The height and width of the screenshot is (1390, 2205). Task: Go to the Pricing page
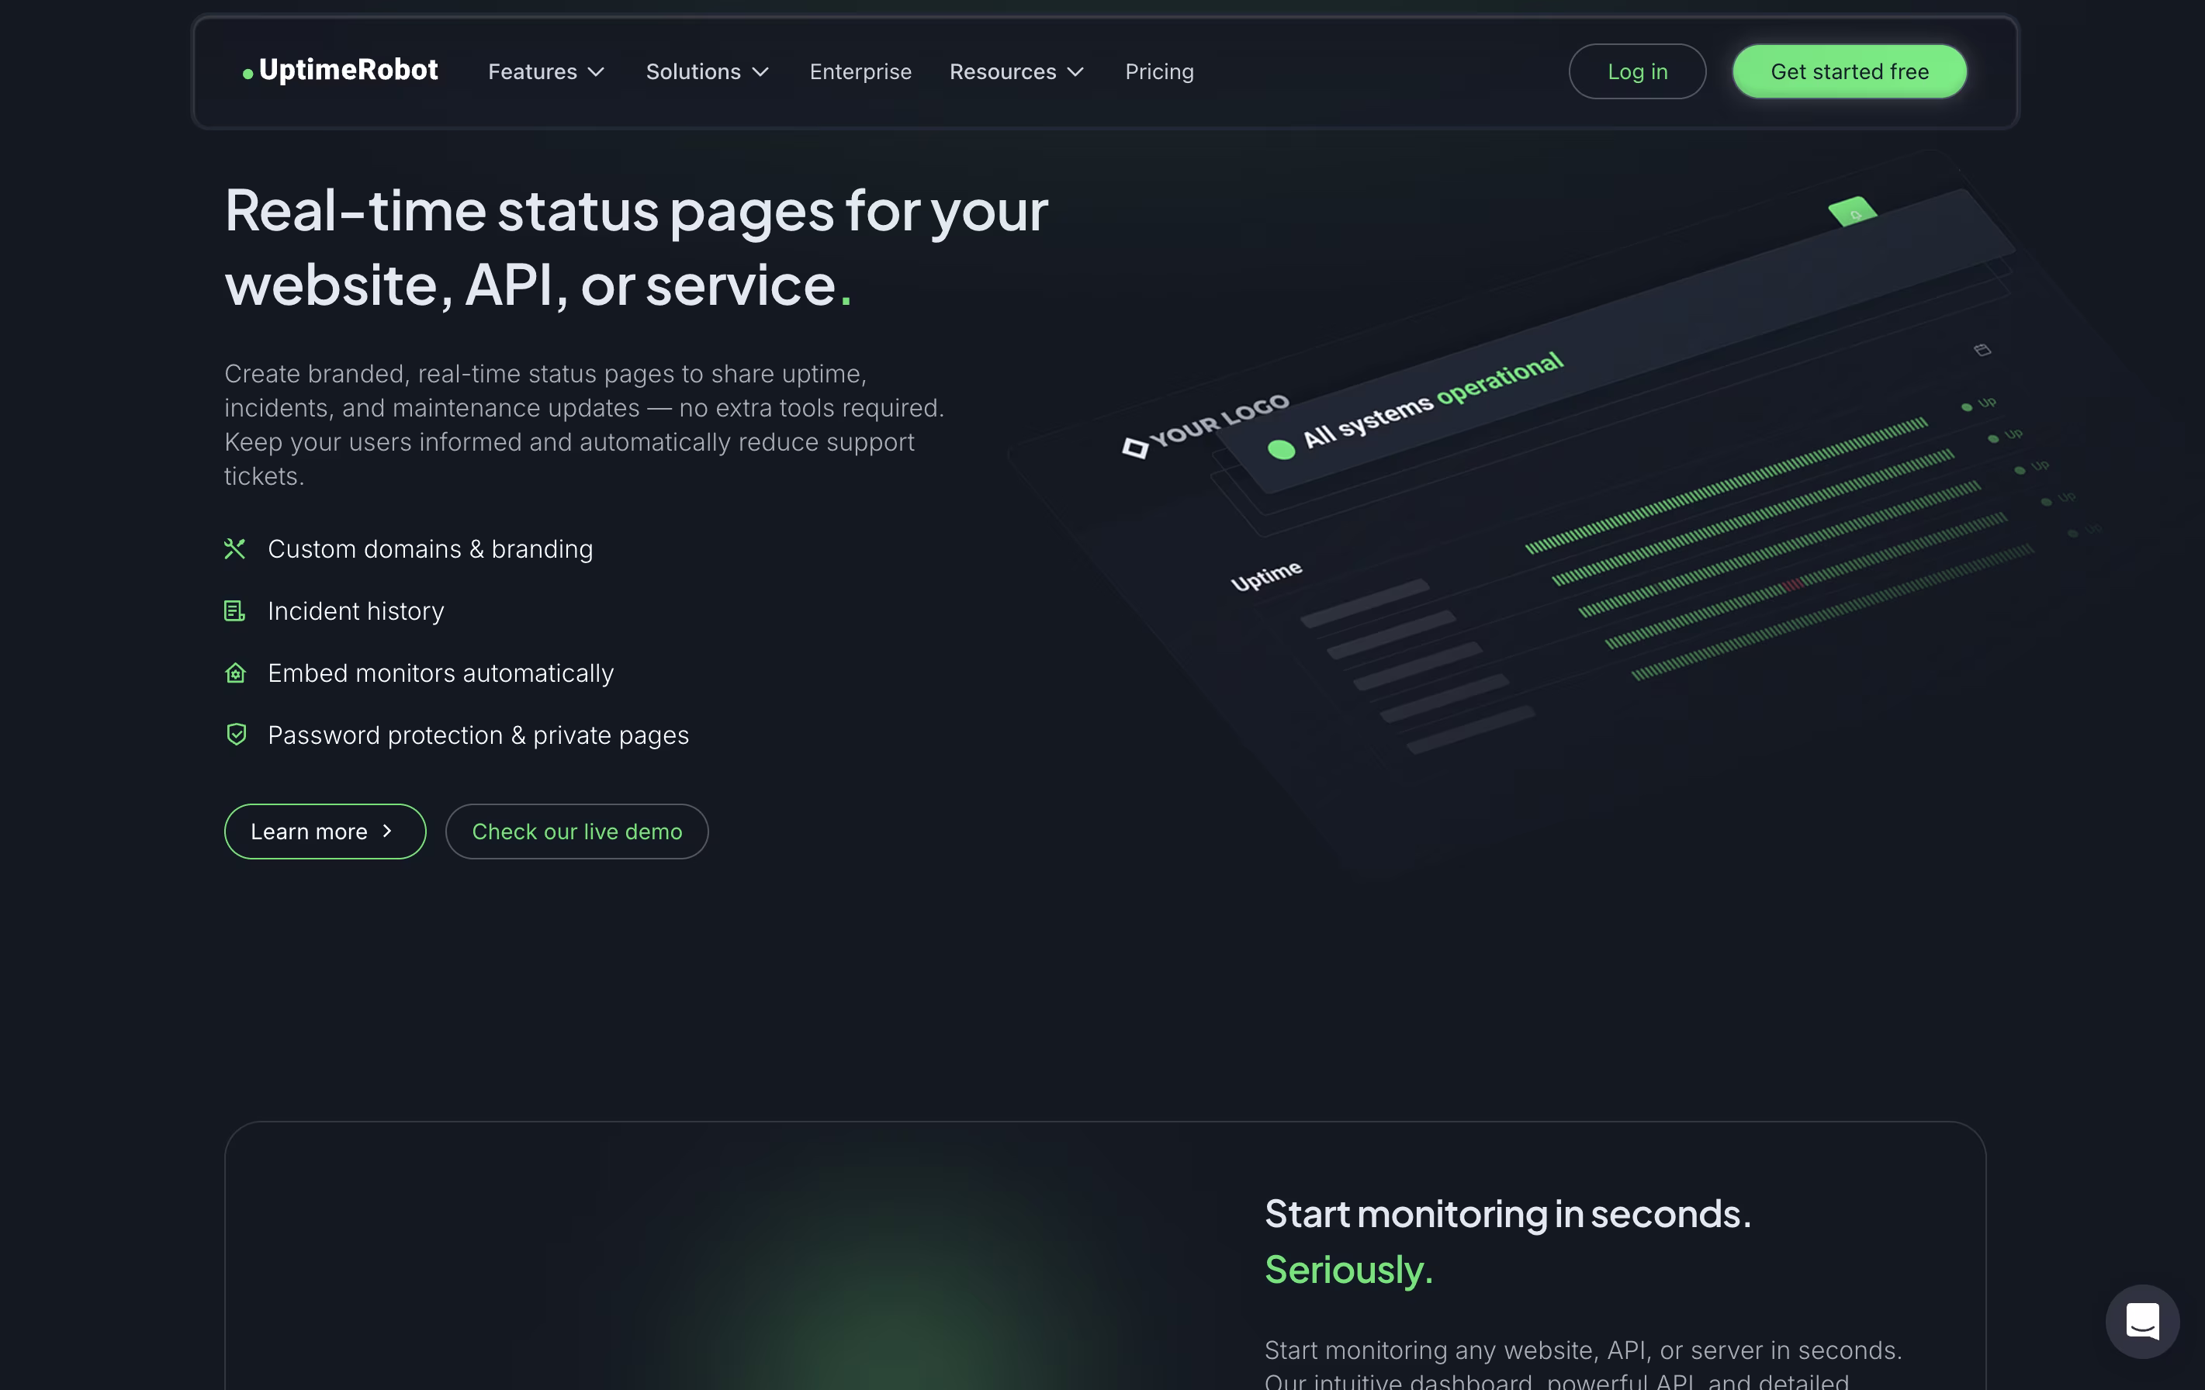click(1159, 71)
